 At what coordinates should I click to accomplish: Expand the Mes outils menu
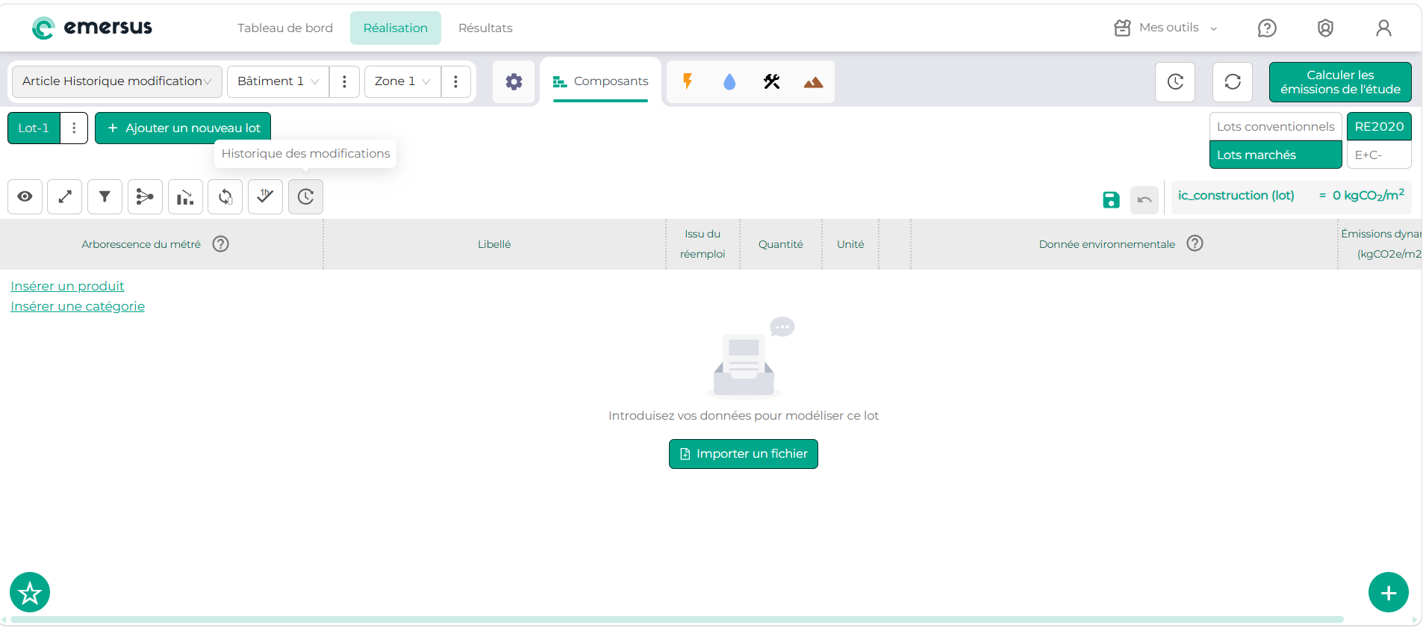1166,28
